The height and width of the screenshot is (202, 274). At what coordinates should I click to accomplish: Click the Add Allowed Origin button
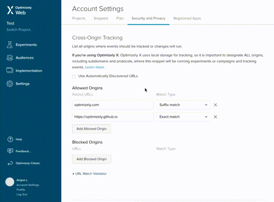pos(91,129)
